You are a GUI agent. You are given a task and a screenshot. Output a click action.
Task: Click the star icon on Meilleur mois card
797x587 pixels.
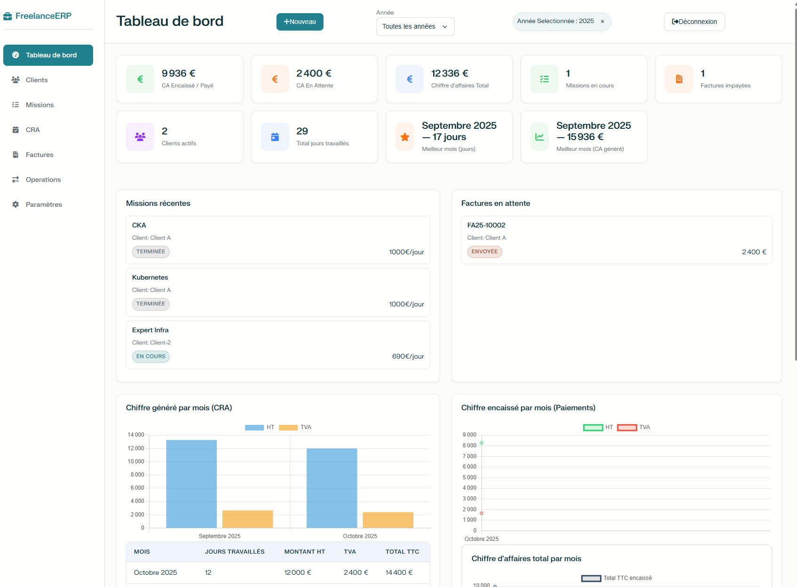(x=404, y=137)
